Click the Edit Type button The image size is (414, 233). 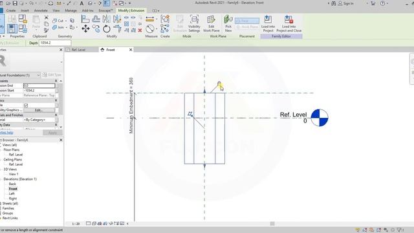(52, 75)
